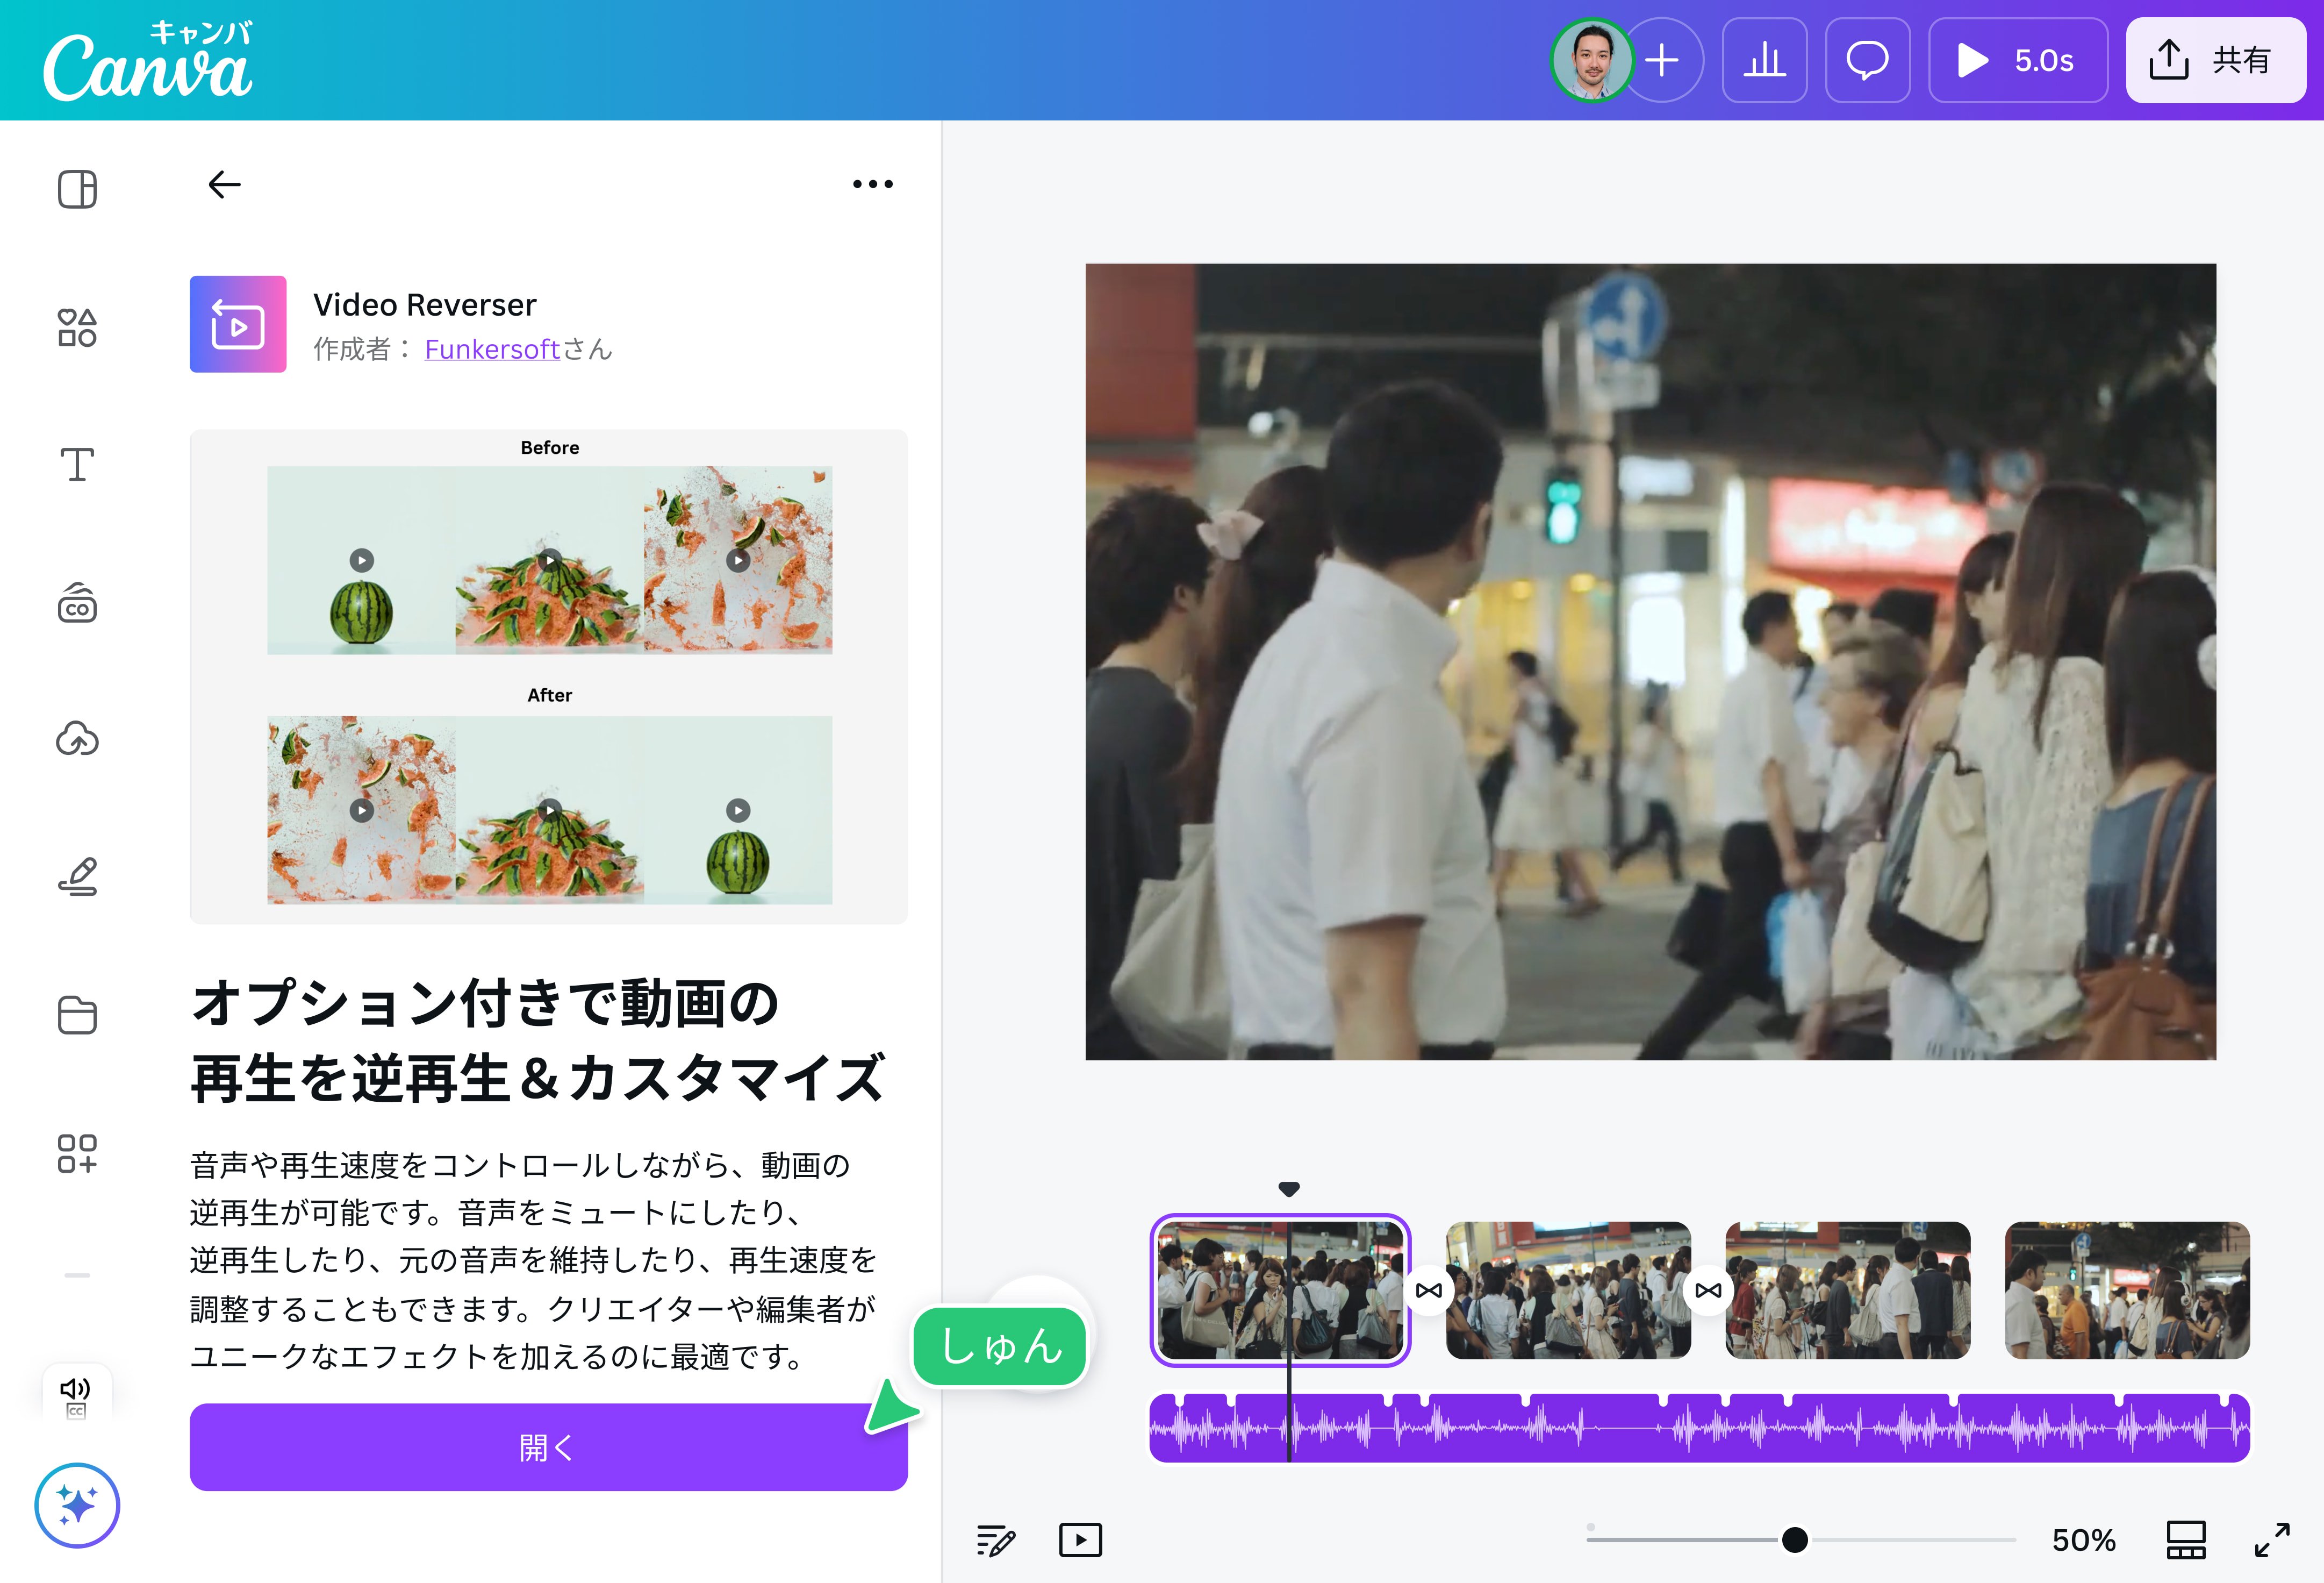Click the add collaborator plus button
2324x1583 pixels.
1662,60
